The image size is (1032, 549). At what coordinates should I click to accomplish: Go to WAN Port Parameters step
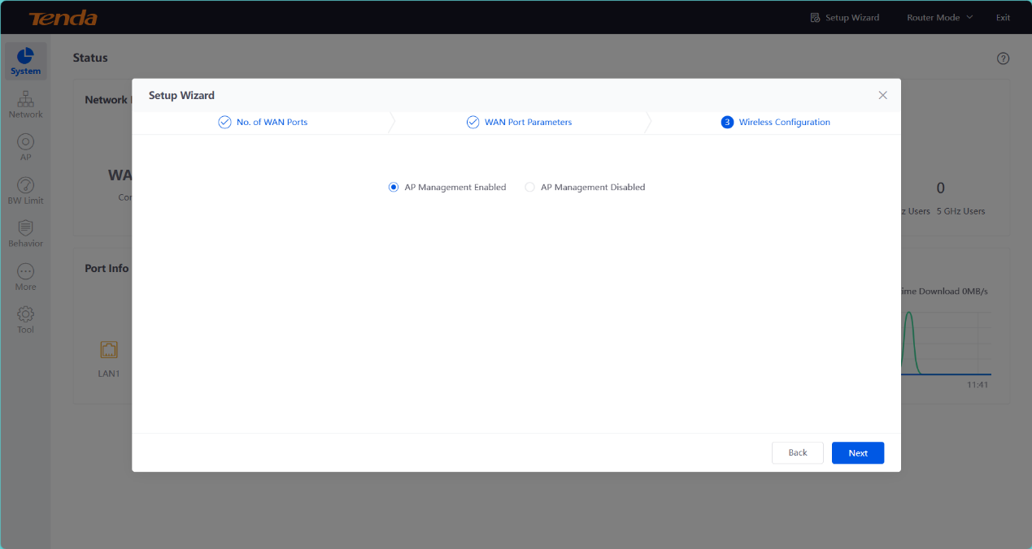click(x=519, y=123)
